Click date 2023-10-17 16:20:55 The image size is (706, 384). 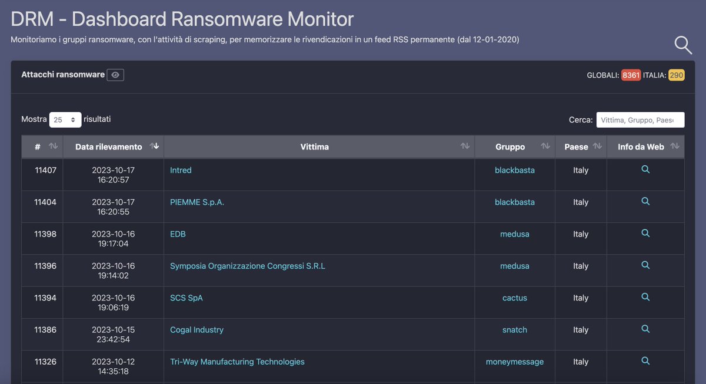pyautogui.click(x=114, y=206)
